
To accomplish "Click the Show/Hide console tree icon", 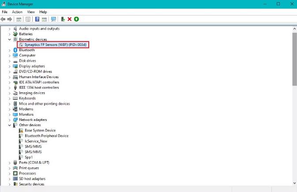I will 19,19.
